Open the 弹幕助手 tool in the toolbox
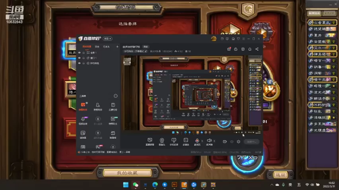Image resolution: width=339 pixels, height=190 pixels. [x=83, y=106]
